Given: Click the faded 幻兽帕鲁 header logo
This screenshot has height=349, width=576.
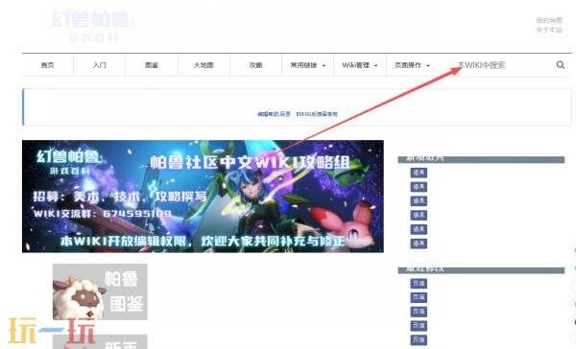Looking at the screenshot, I should point(92,26).
